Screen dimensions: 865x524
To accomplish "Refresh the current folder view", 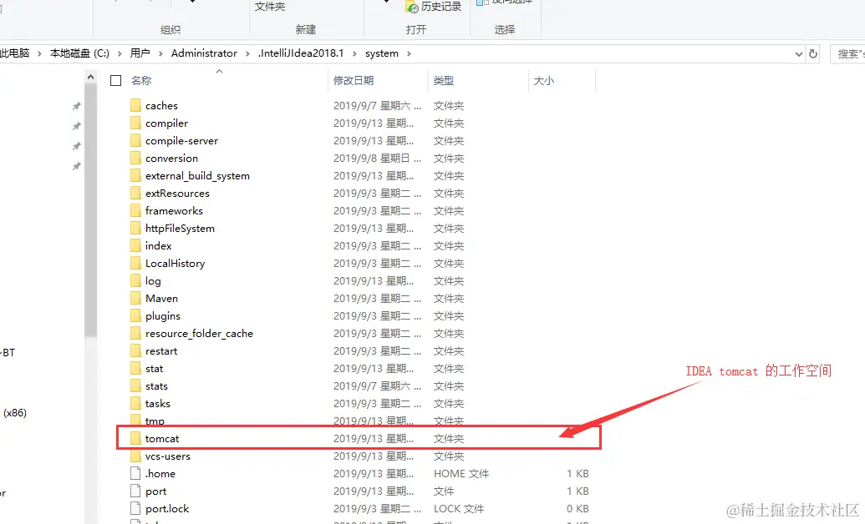I will (813, 53).
